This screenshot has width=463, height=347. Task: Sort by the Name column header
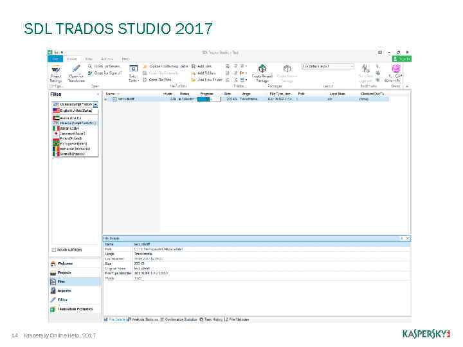click(x=110, y=94)
